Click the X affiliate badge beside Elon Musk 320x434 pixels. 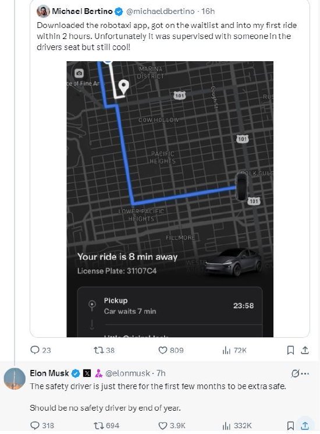[x=87, y=373]
